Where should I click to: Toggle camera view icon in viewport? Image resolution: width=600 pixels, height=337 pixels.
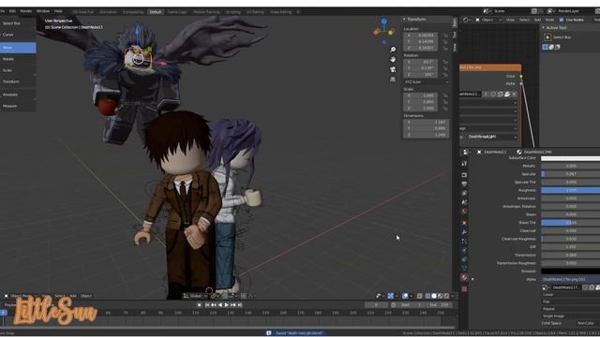point(393,69)
